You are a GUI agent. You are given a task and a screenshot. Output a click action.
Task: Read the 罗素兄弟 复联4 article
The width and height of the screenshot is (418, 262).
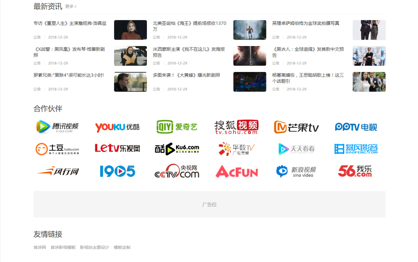tap(69, 75)
